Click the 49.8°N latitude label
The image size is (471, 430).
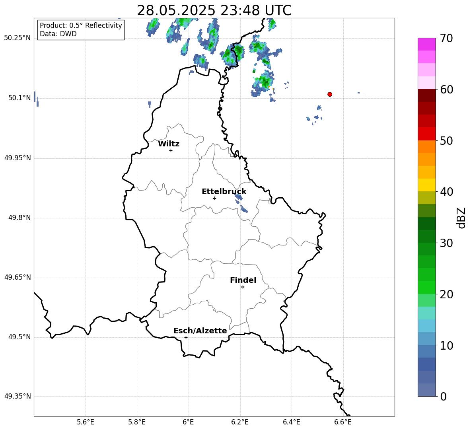pyautogui.click(x=19, y=218)
